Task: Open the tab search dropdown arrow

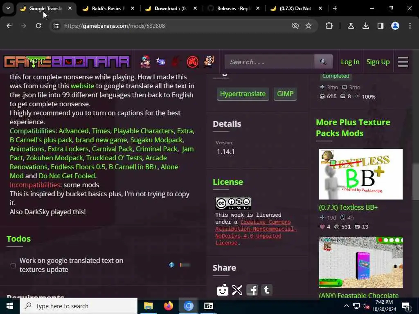Action: click(8, 8)
